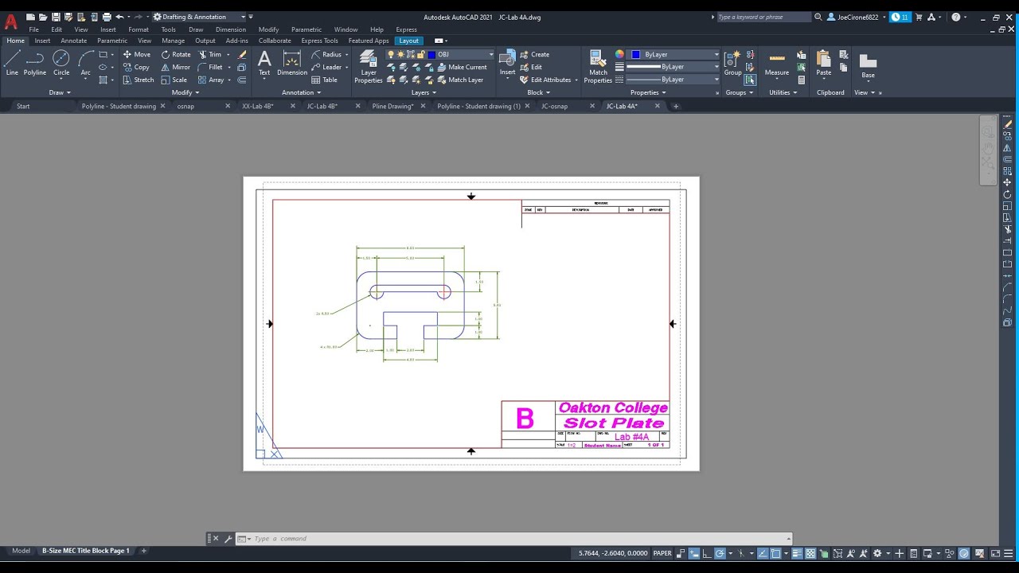Click the Copy tool
Image resolution: width=1019 pixels, height=573 pixels.
tap(136, 68)
